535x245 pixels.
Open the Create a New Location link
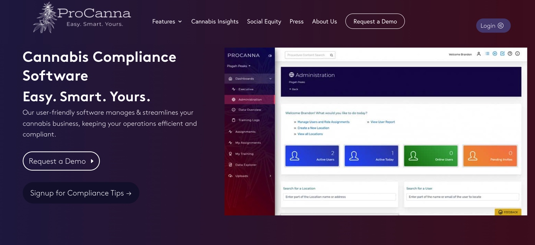pyautogui.click(x=313, y=128)
